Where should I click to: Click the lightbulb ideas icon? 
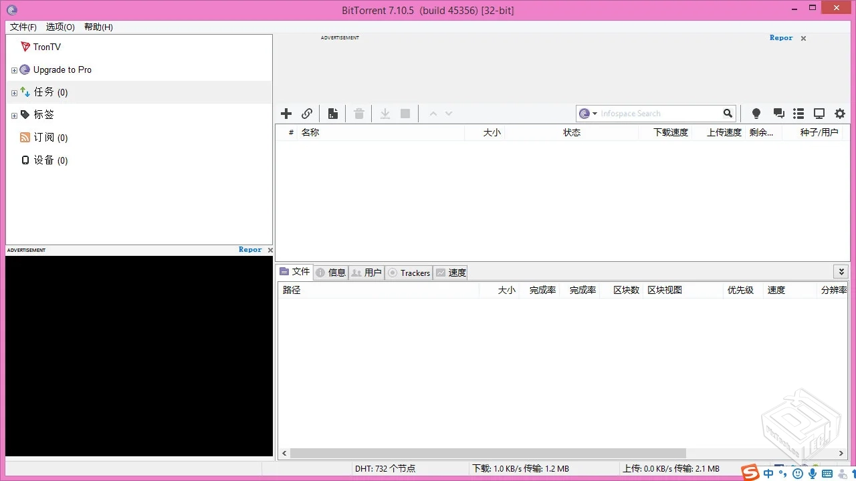click(756, 114)
